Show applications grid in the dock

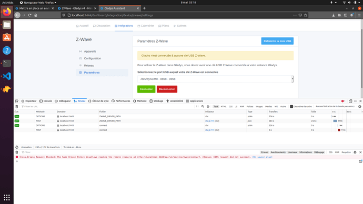pos(7,197)
